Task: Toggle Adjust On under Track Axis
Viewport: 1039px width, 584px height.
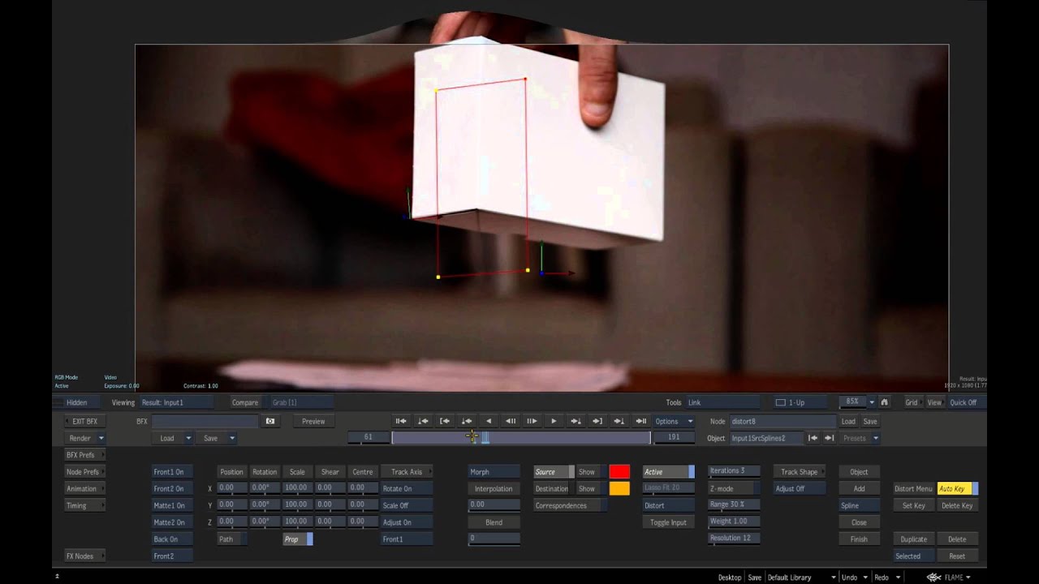Action: tap(407, 522)
